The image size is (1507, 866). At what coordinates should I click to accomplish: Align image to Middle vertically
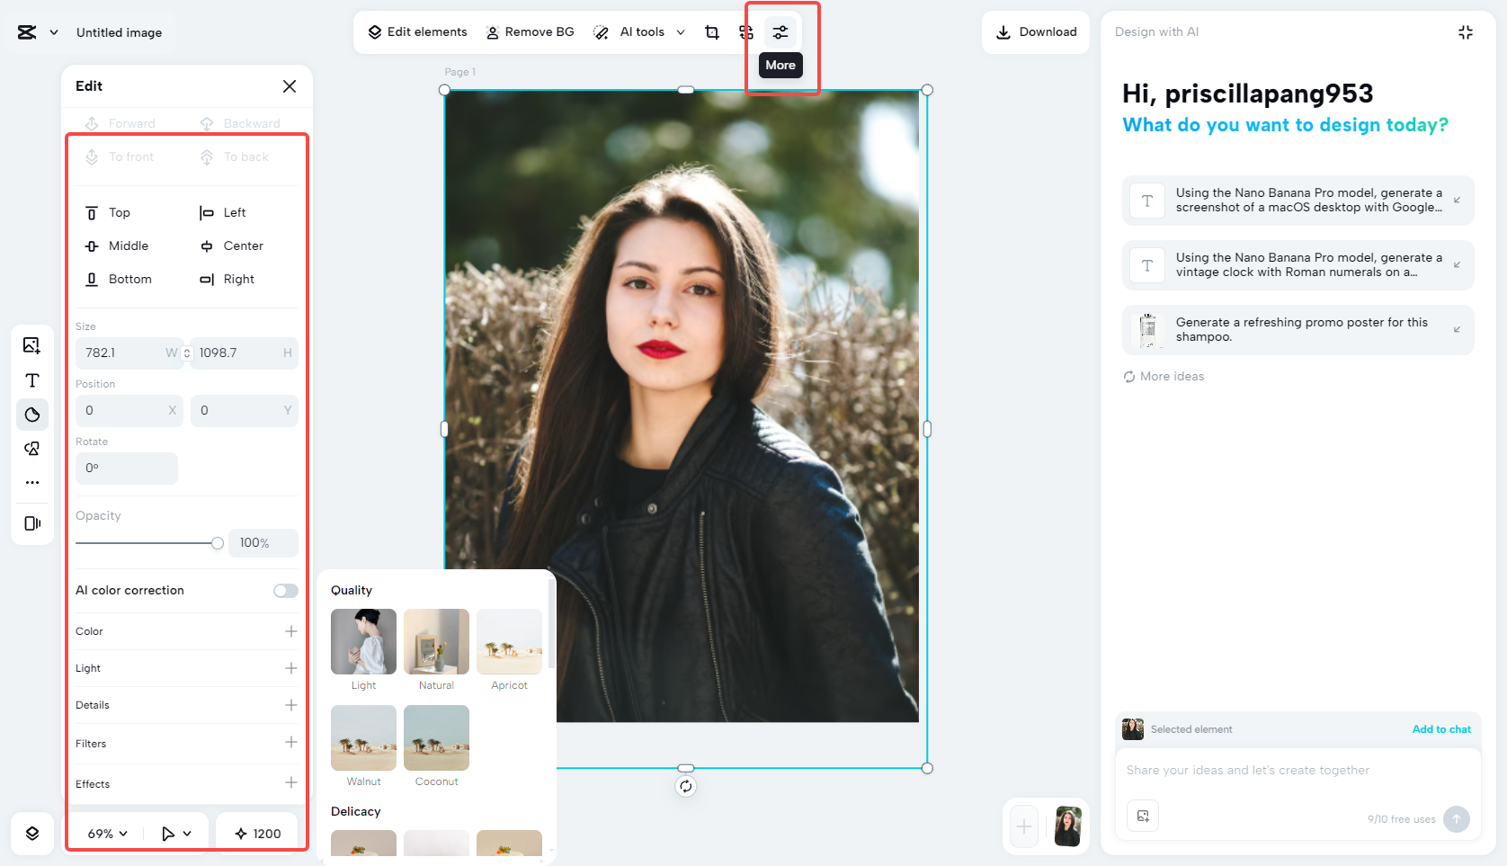pyautogui.click(x=117, y=246)
